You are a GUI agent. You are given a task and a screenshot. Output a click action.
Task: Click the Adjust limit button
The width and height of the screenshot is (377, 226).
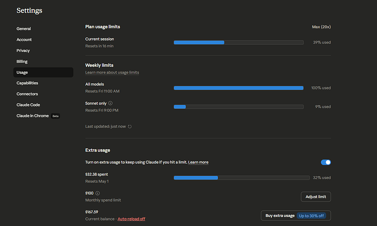pos(316,196)
